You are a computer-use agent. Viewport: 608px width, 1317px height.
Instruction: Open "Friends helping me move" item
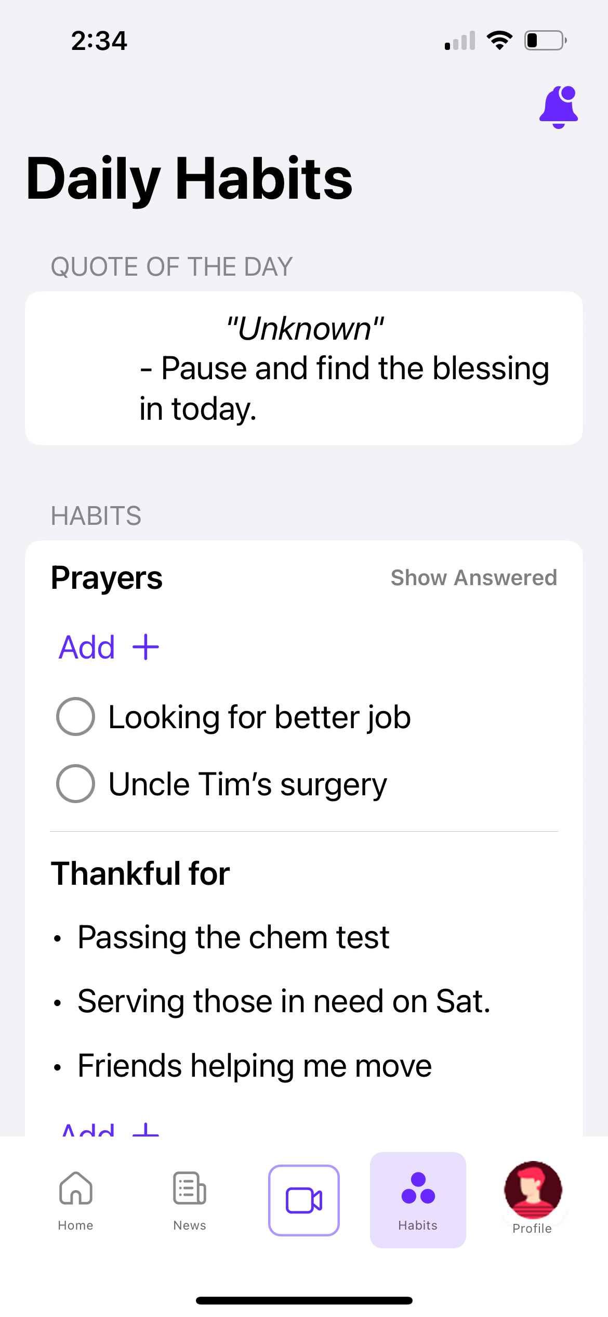(x=255, y=1065)
